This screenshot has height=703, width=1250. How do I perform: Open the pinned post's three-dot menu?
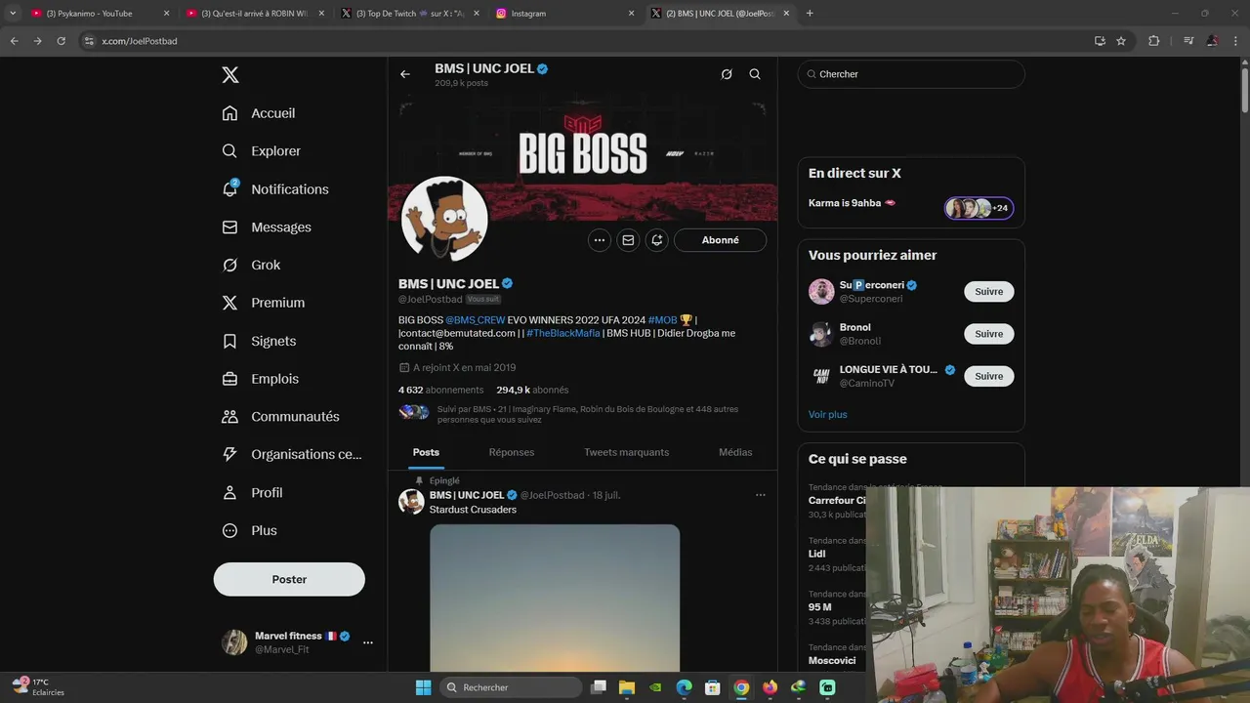760,495
